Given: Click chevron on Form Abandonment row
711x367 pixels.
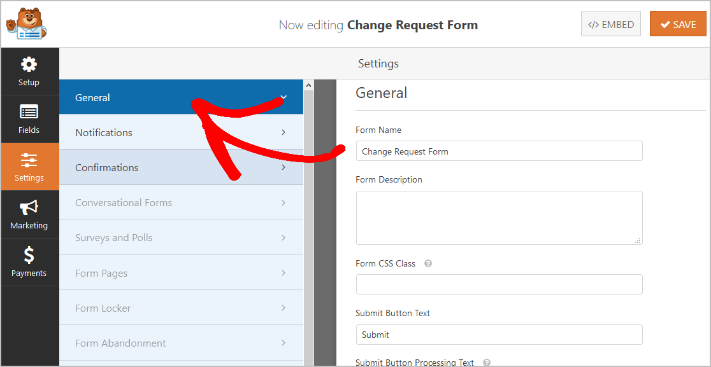Looking at the screenshot, I should tap(284, 343).
